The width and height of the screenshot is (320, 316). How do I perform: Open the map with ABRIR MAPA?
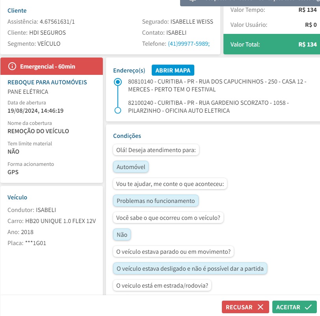coord(173,70)
